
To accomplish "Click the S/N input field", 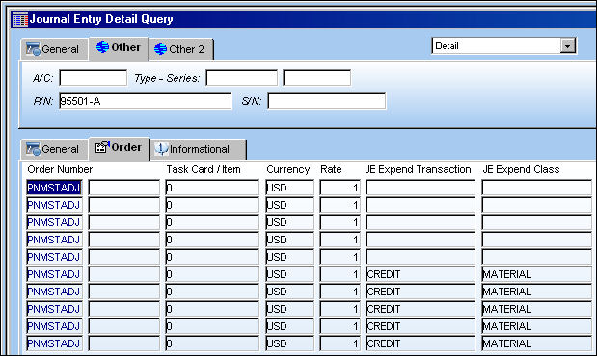I will (327, 101).
